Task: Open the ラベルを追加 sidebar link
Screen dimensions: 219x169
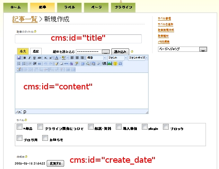Action: click(166, 24)
